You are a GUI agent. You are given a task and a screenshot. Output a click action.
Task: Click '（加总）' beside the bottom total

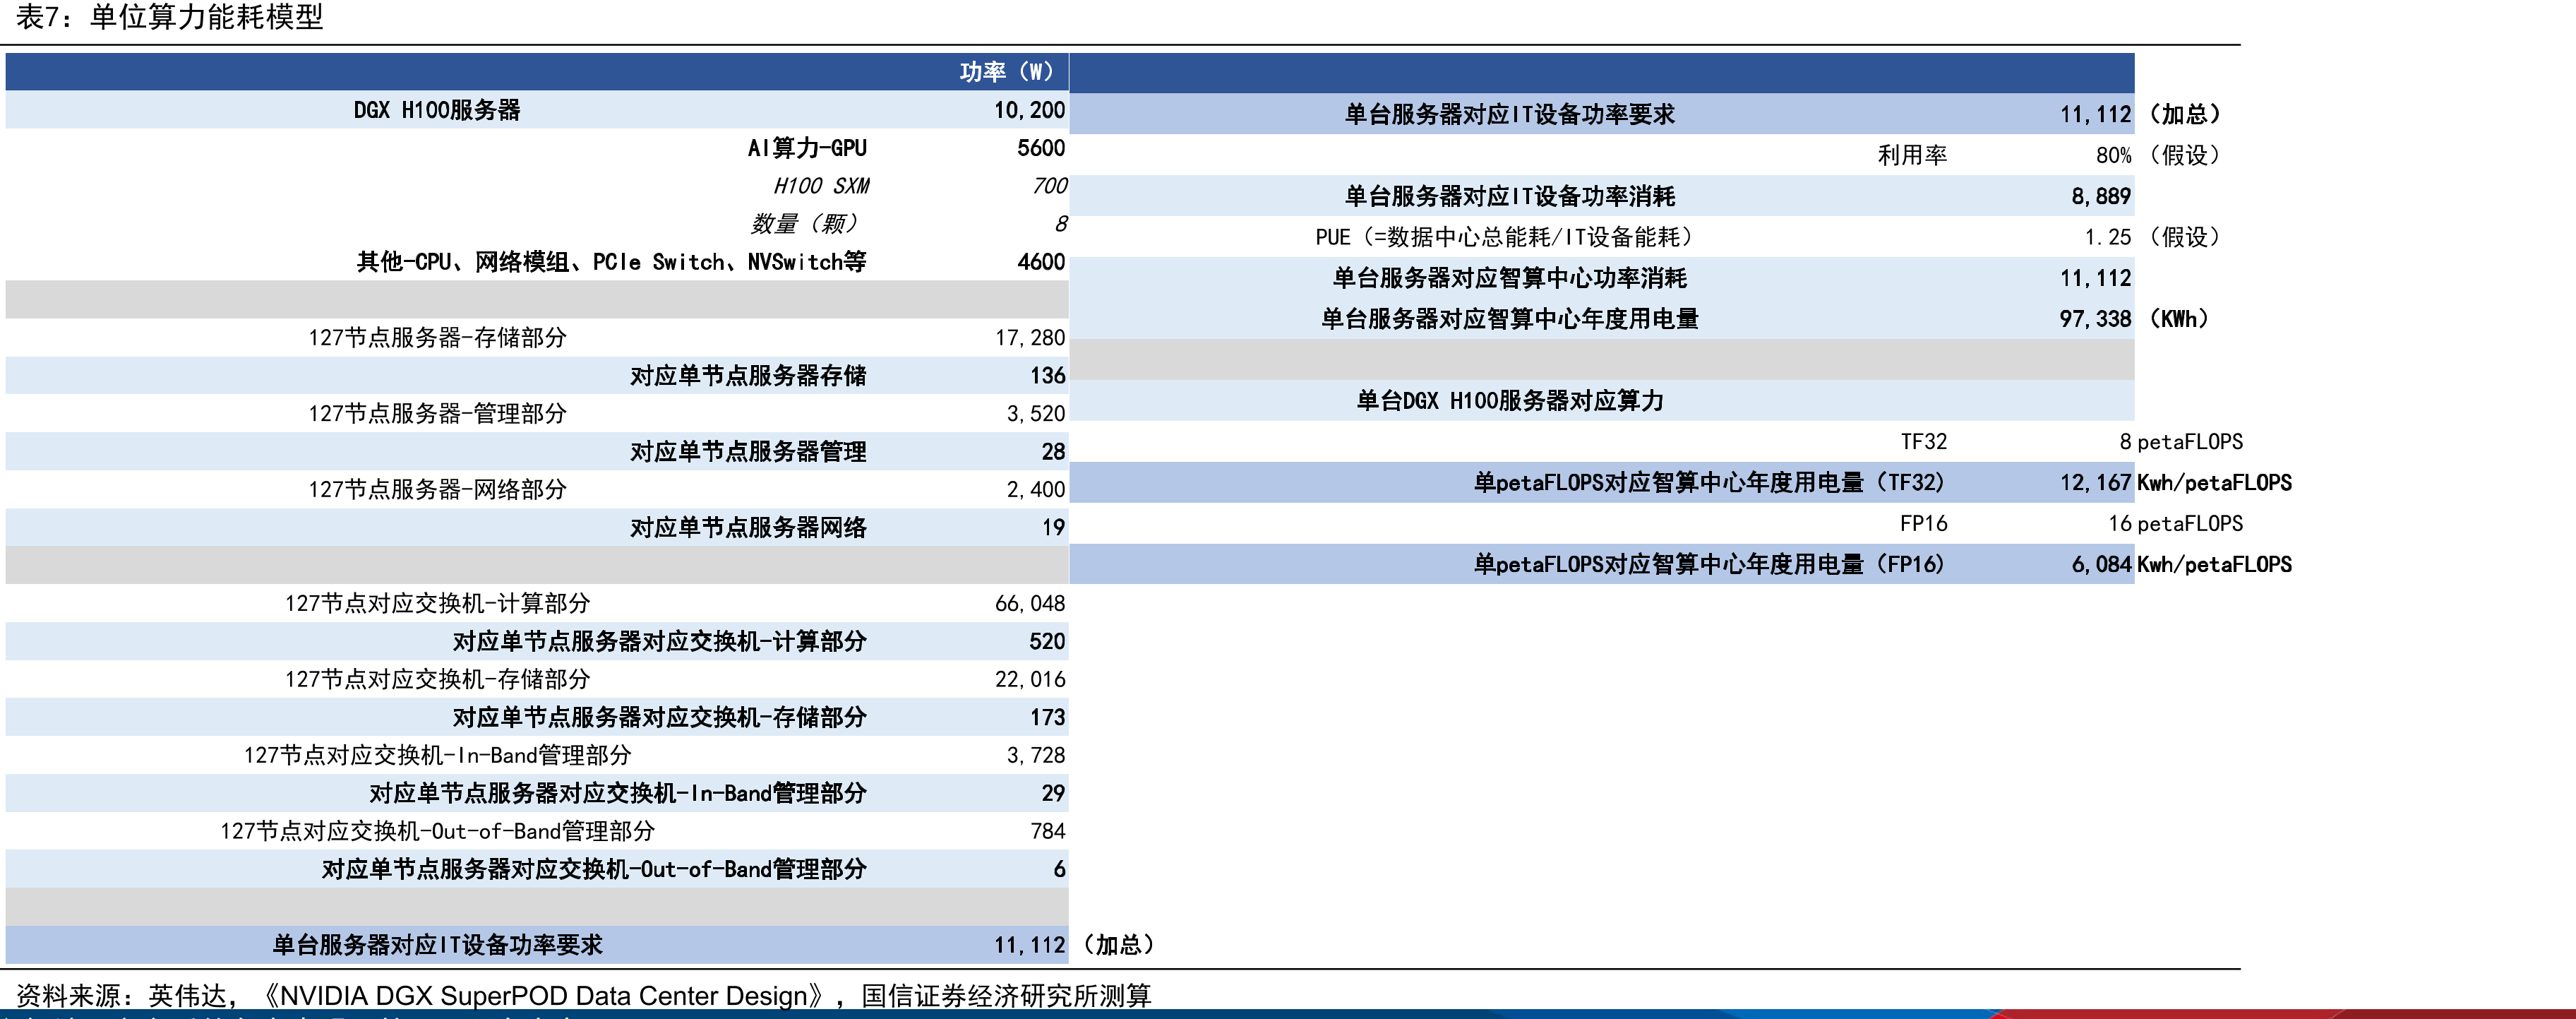pos(1119,945)
